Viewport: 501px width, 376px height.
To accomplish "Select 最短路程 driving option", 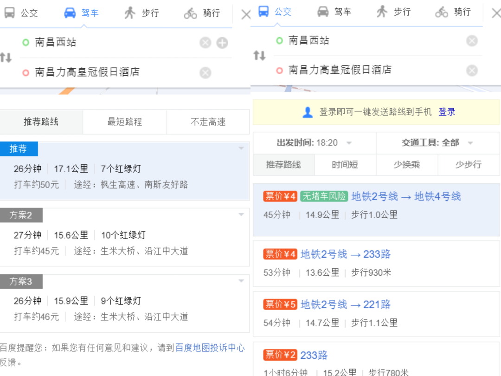I will coord(125,122).
